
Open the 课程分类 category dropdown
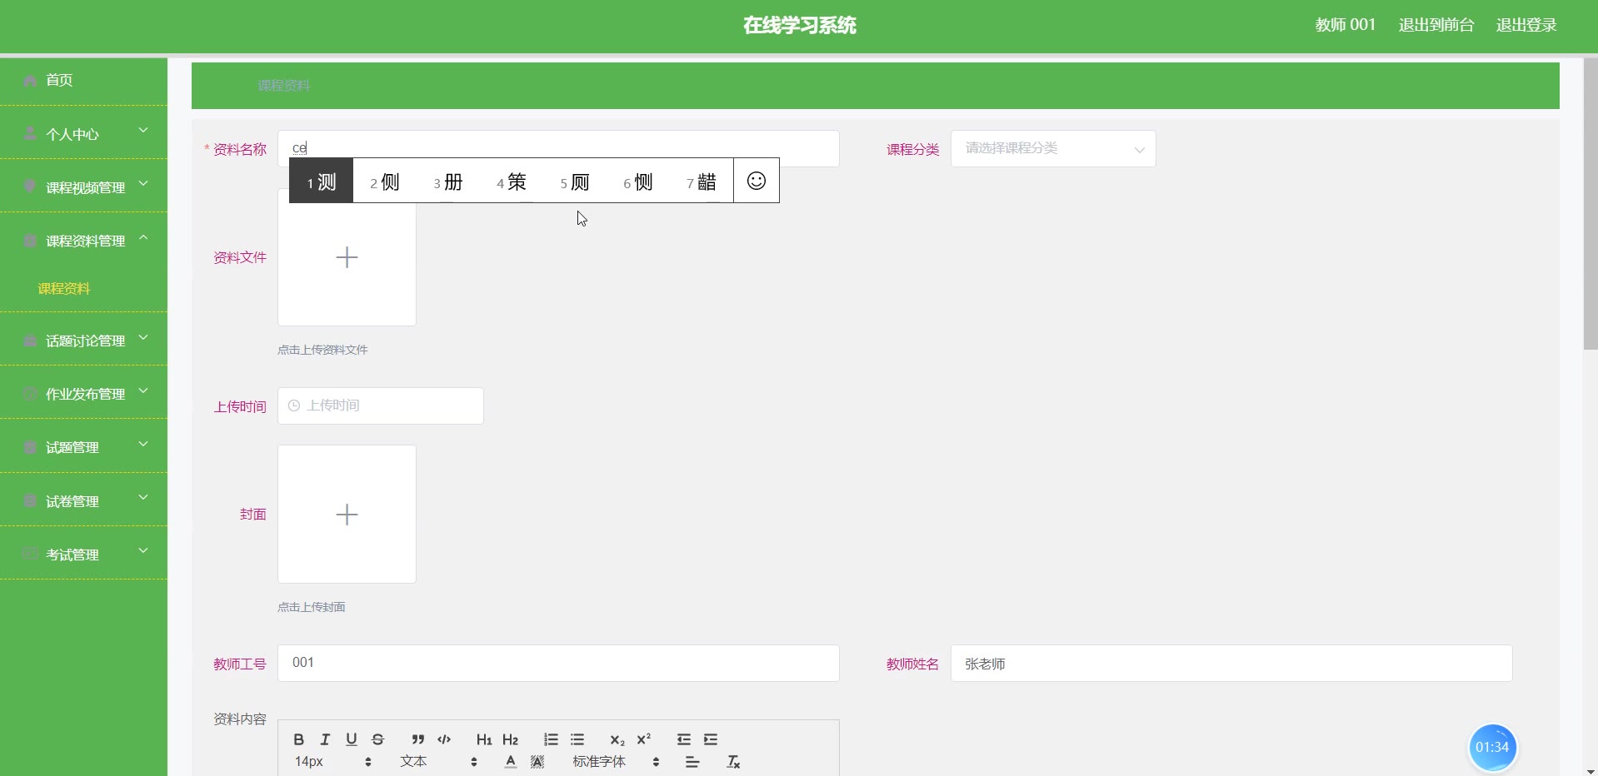1053,148
